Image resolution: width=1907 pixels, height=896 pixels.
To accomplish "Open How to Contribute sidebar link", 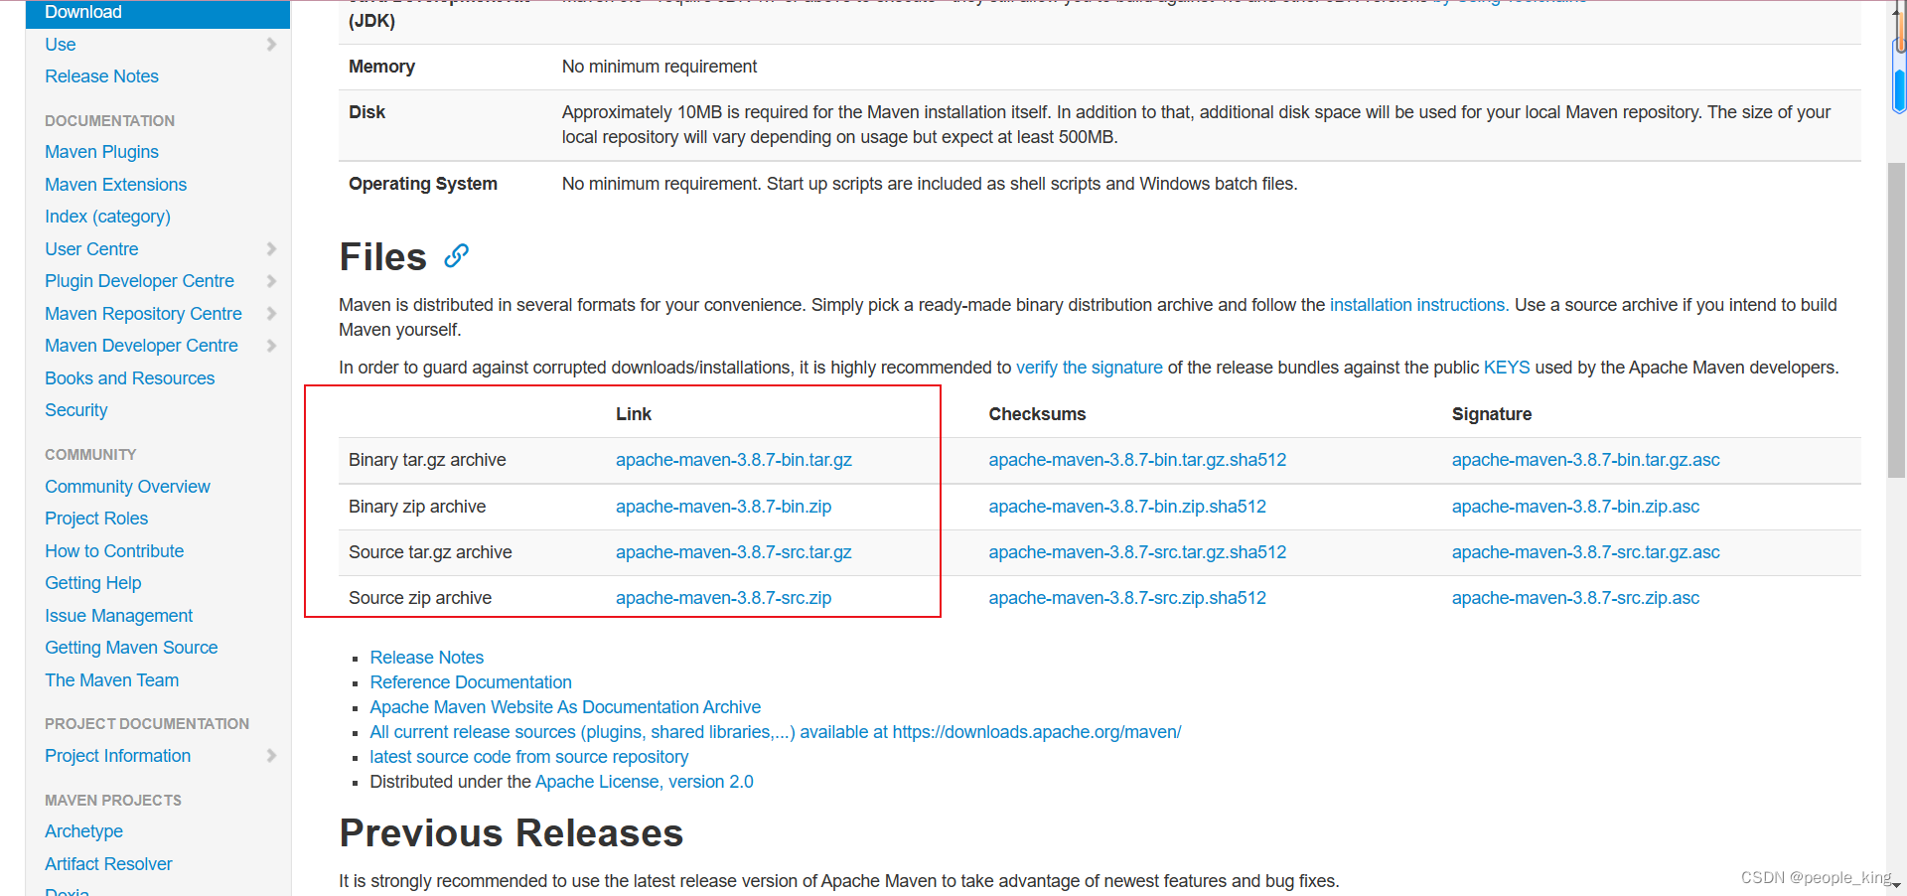I will [x=114, y=551].
